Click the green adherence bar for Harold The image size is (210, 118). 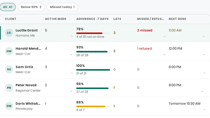(x=92, y=52)
